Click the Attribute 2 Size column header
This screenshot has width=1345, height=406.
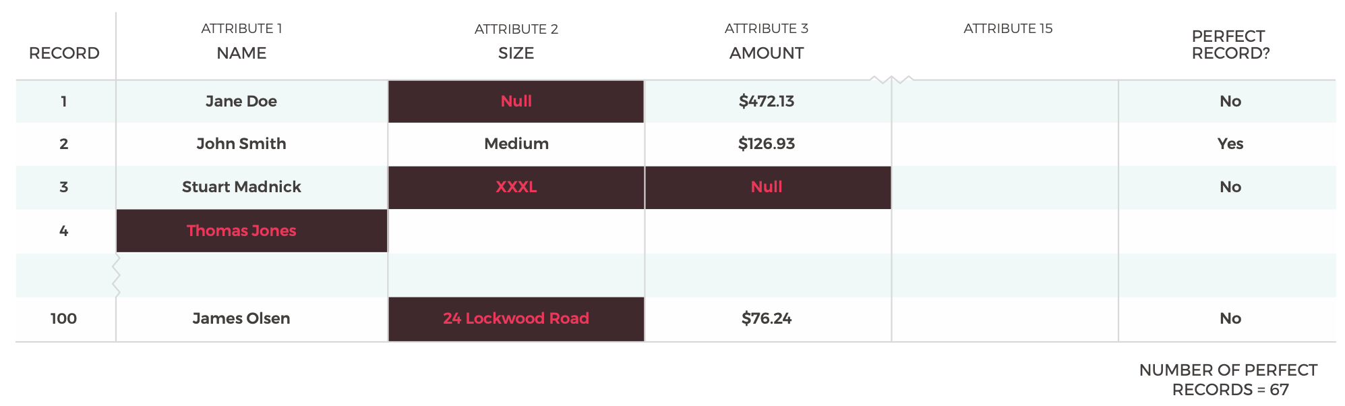pyautogui.click(x=516, y=41)
